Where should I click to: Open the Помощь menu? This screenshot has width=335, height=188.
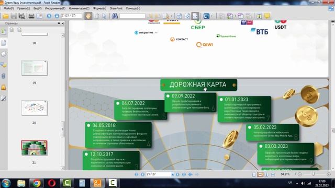click(133, 8)
